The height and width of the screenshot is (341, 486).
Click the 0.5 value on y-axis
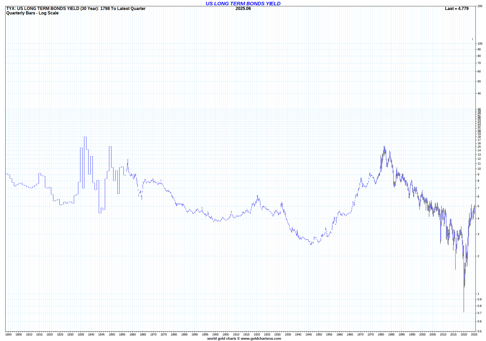pyautogui.click(x=479, y=331)
